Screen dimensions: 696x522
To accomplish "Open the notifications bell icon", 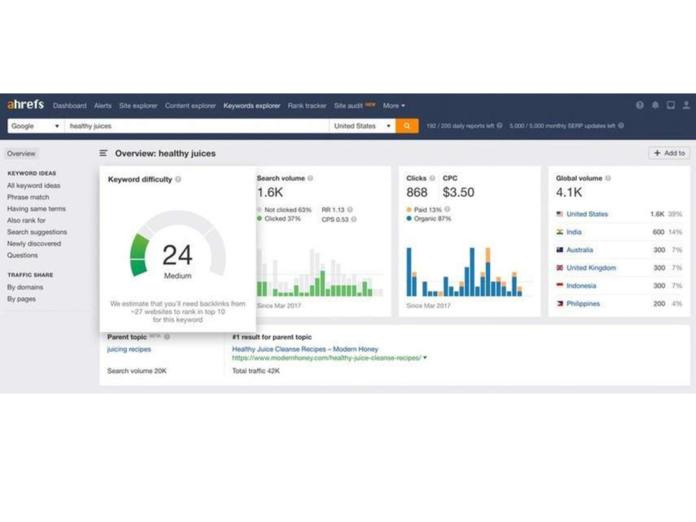I will [655, 105].
